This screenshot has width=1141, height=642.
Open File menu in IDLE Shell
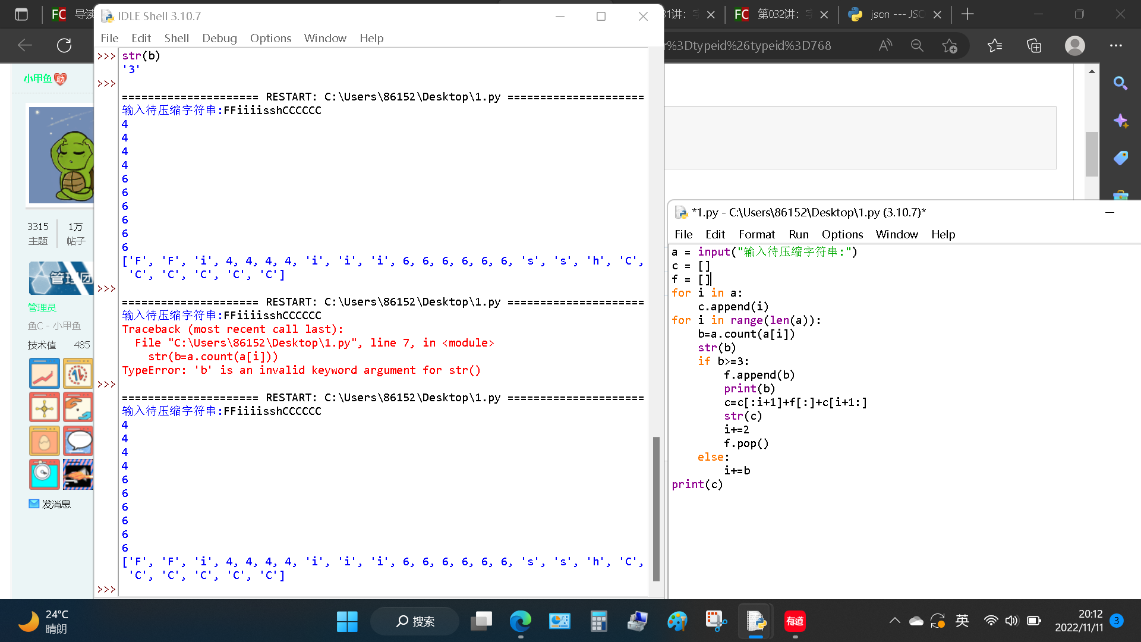(109, 38)
